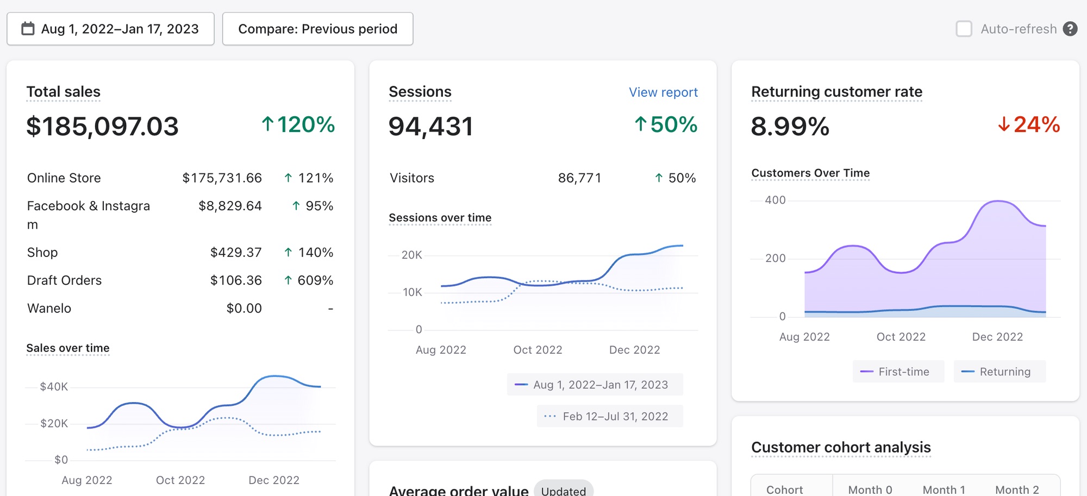Image resolution: width=1087 pixels, height=496 pixels.
Task: Click the 120% total sales increase indicator
Action: pos(298,124)
